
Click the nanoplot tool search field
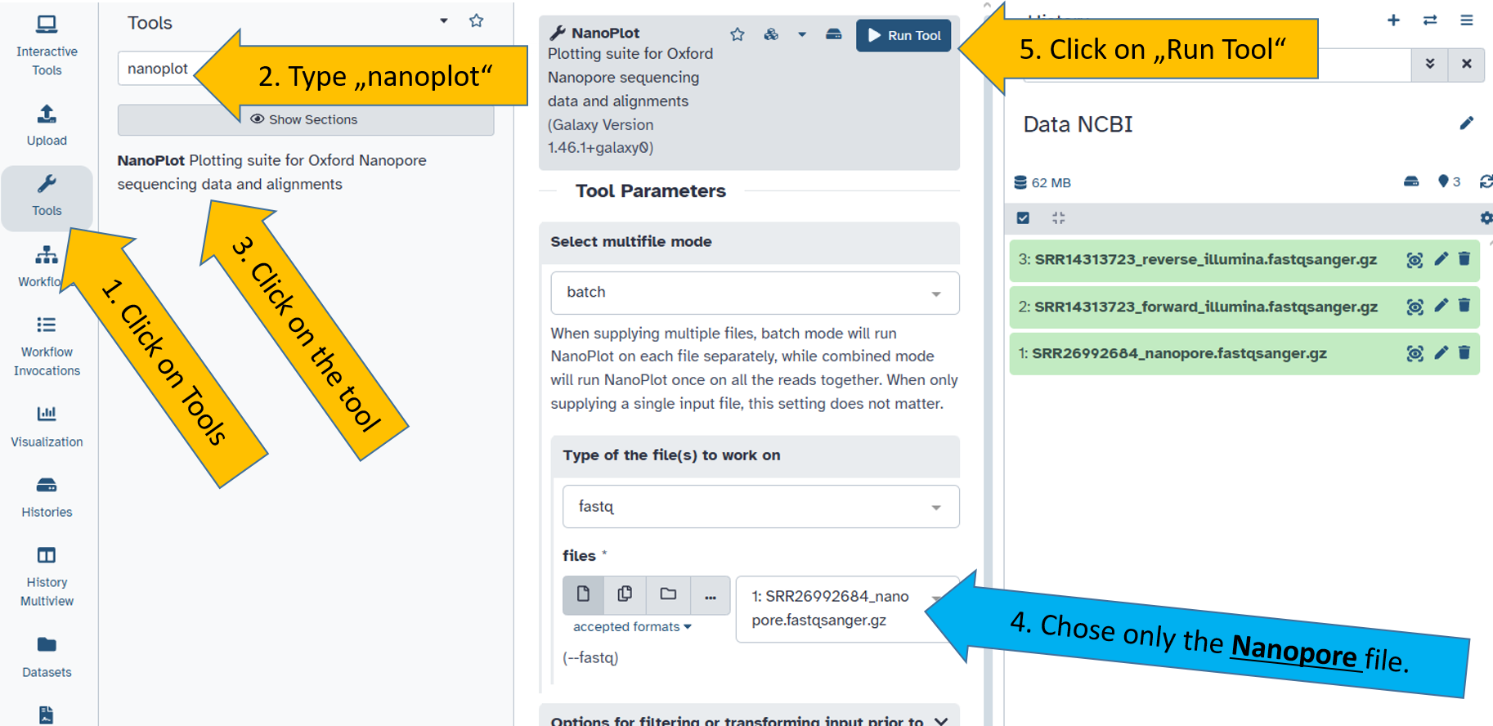pyautogui.click(x=157, y=69)
